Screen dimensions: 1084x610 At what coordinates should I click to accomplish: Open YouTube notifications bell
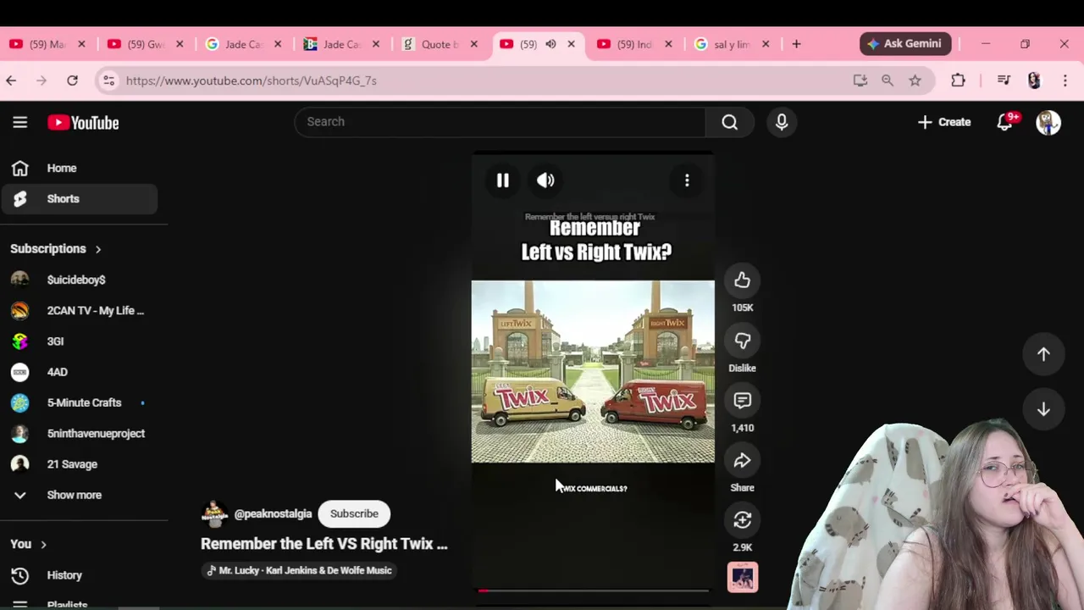pyautogui.click(x=1005, y=122)
